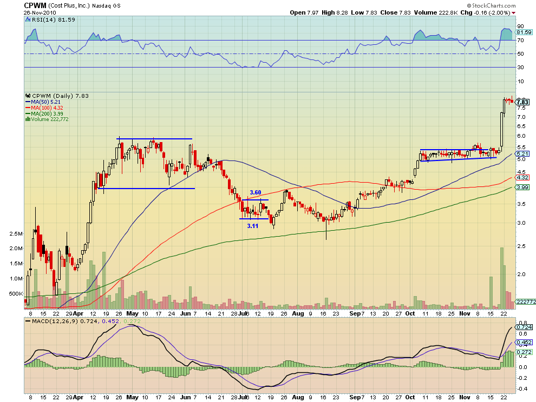Screen dimensions: 536x402
Task: Click the 2.5 price axis label
Action: [521, 246]
